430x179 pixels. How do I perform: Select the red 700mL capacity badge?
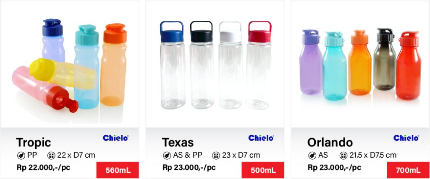pyautogui.click(x=408, y=170)
